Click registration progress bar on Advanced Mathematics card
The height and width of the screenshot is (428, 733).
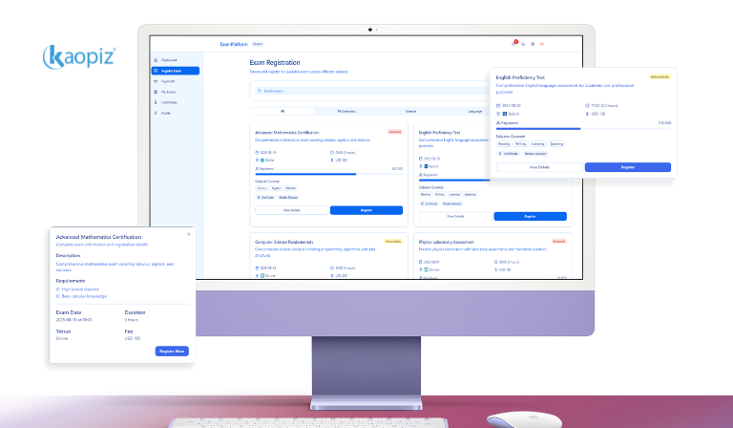click(x=329, y=174)
